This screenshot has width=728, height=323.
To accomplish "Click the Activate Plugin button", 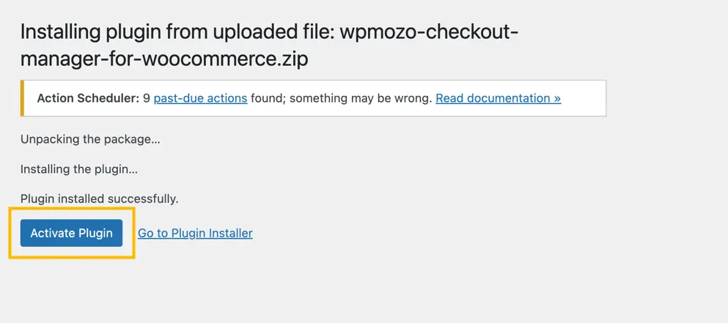I will 71,233.
